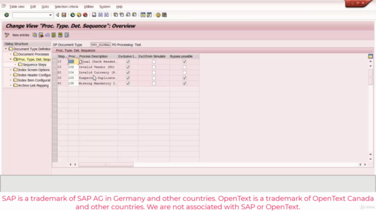Click the Copy As icon
Viewport: 376px width, 211px height.
tap(35, 35)
